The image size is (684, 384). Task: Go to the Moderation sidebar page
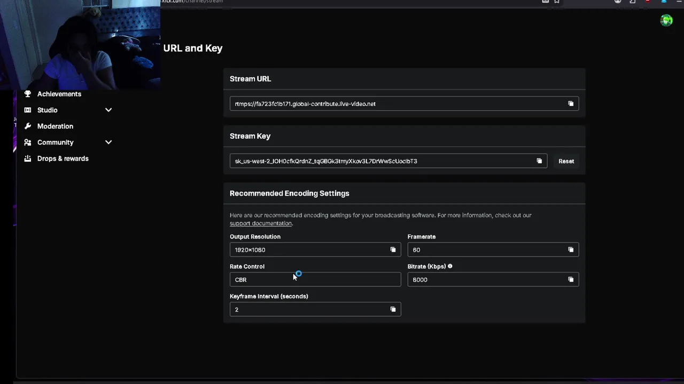tap(55, 126)
